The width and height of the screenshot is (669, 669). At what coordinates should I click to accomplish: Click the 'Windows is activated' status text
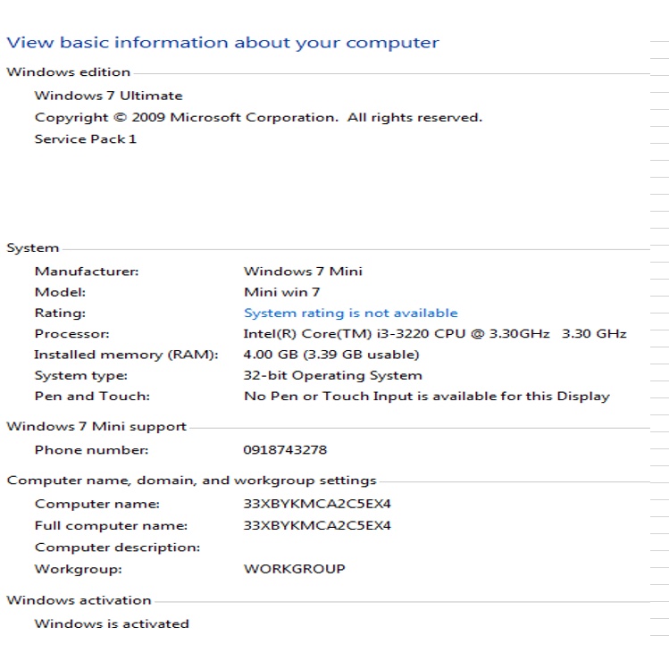[x=112, y=623]
